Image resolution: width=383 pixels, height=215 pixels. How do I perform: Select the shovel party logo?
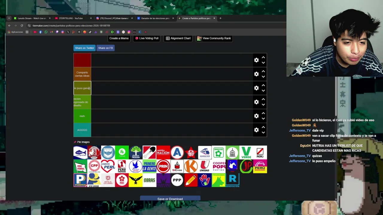tap(149, 153)
